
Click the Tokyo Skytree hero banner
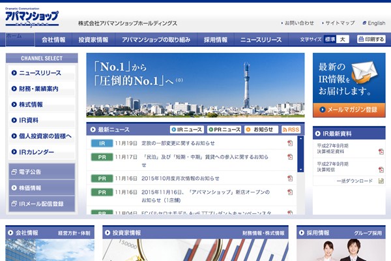(195, 85)
